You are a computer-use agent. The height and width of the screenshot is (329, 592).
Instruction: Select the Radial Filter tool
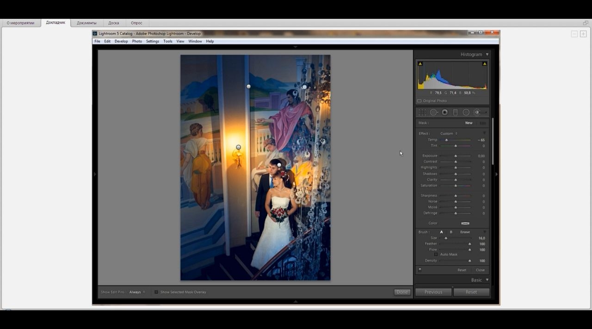tap(466, 112)
